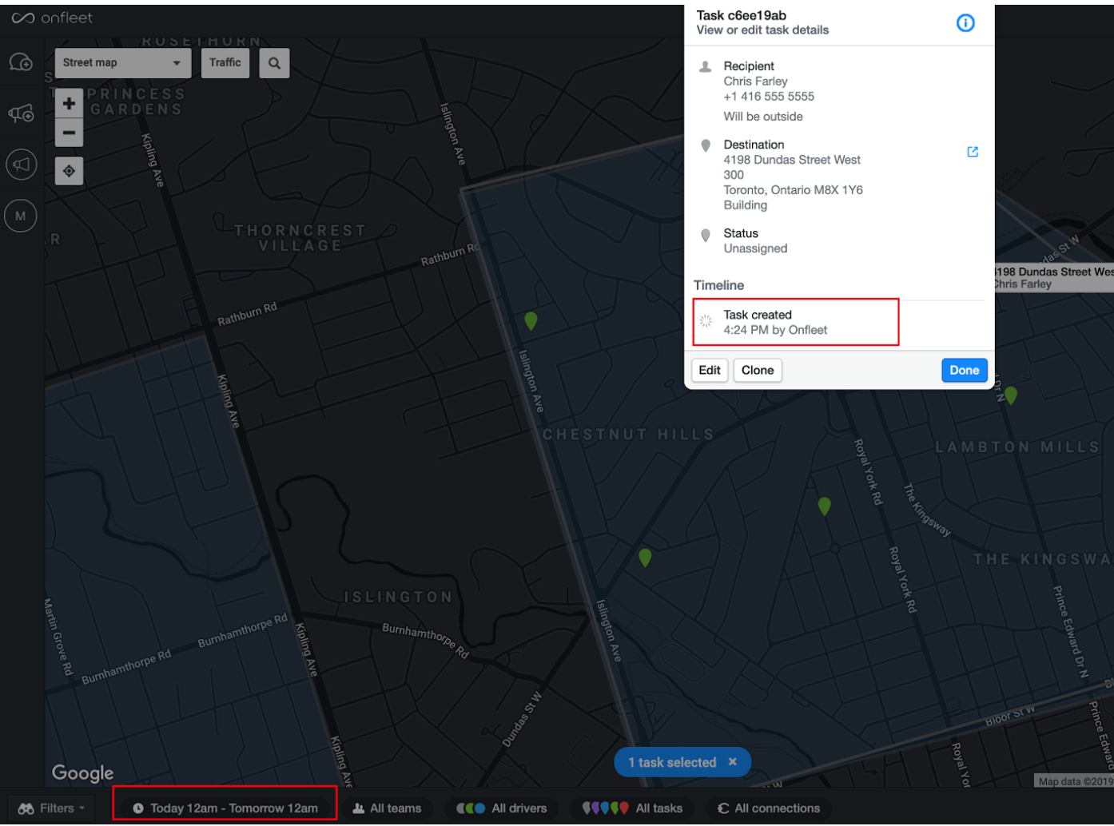
Task: Click the Onfleet logo
Action: [x=52, y=18]
